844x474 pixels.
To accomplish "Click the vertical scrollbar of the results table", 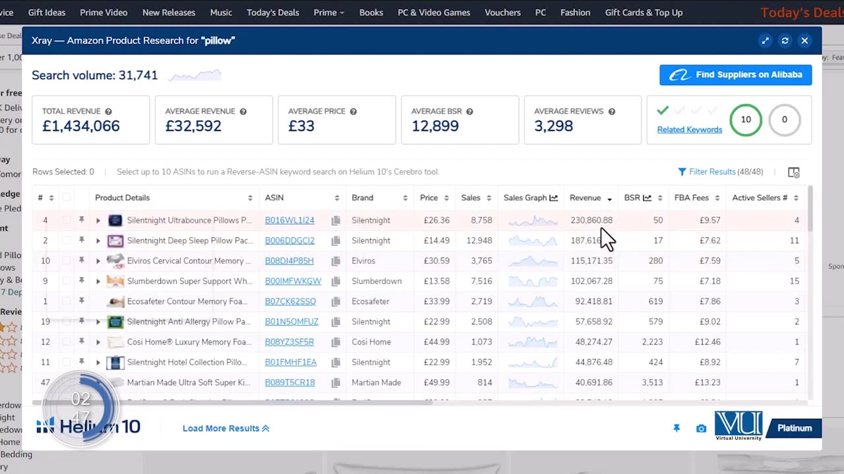I will coord(809,209).
